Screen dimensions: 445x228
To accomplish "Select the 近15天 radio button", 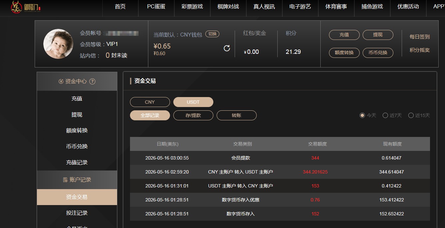I will pos(411,115).
